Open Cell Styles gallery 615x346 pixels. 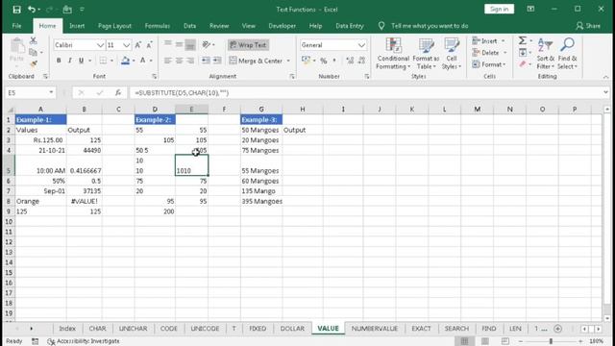pyautogui.click(x=452, y=54)
